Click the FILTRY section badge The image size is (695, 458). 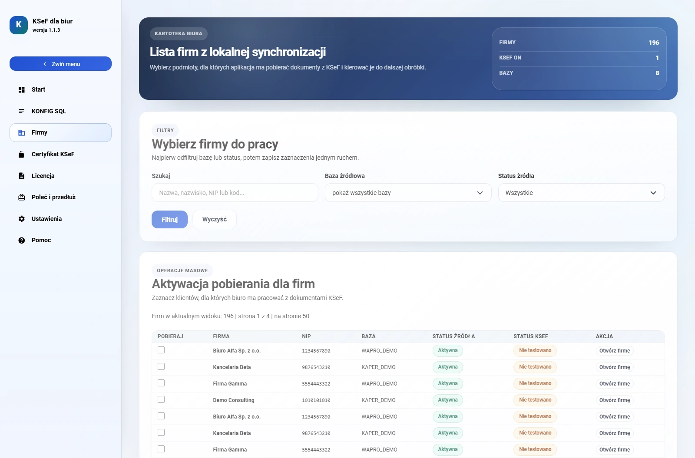(x=165, y=130)
